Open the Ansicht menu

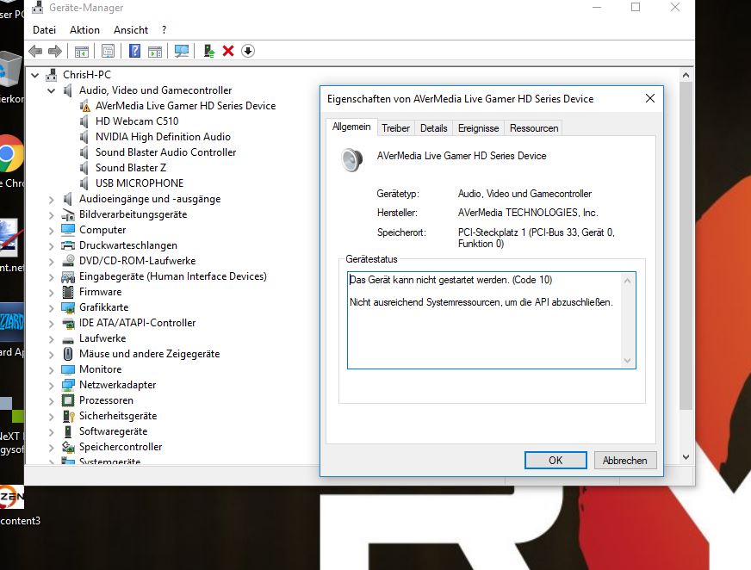click(131, 29)
